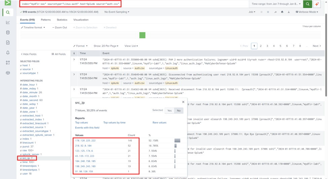Stop the search job
Image resolution: width=328 pixels, height=179 pixels.
click(268, 12)
